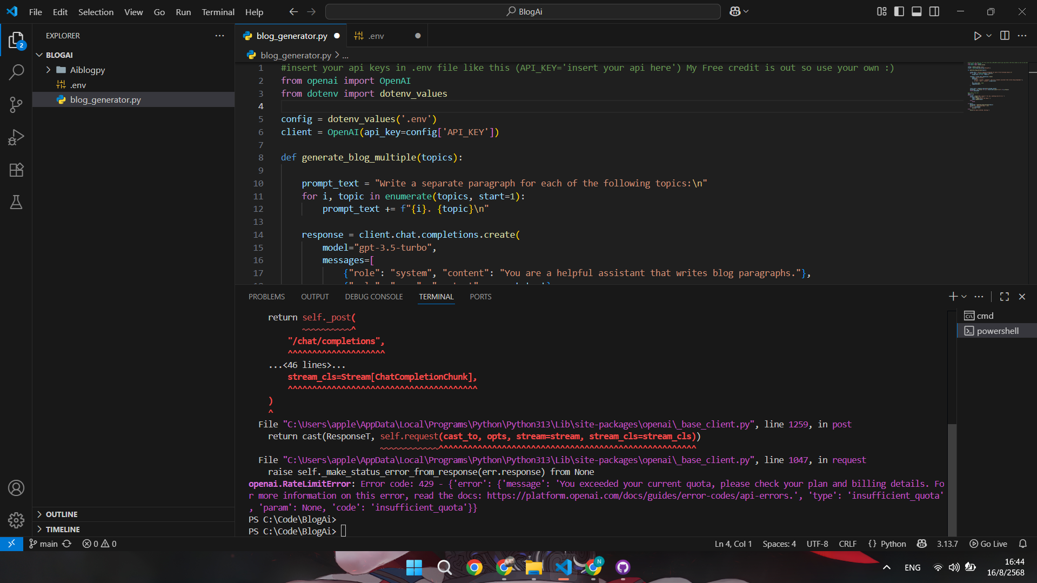The width and height of the screenshot is (1037, 583).
Task: Click the Copilot chat icon in title bar
Action: tap(735, 11)
